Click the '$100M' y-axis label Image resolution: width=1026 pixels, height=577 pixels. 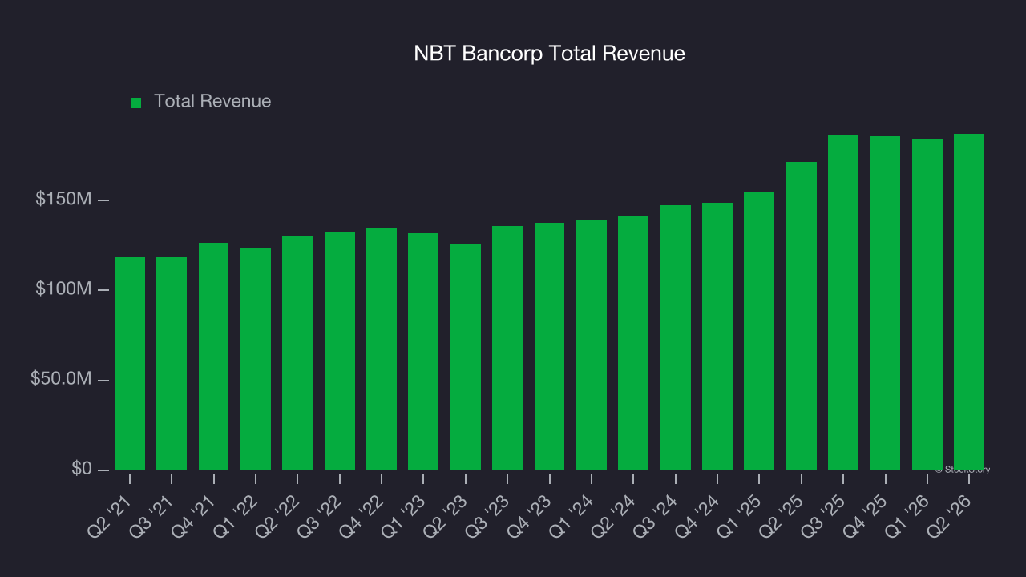pyautogui.click(x=63, y=288)
